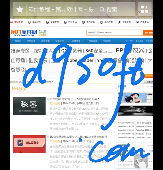Open 行业资讯 document icon in top white nav

pyautogui.click(x=70, y=22)
